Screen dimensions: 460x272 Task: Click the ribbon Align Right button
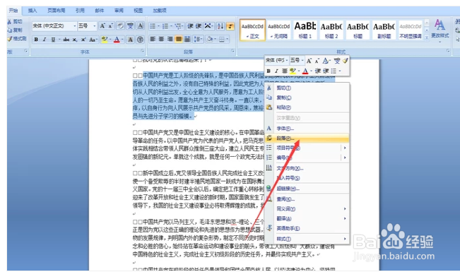[x=170, y=39]
